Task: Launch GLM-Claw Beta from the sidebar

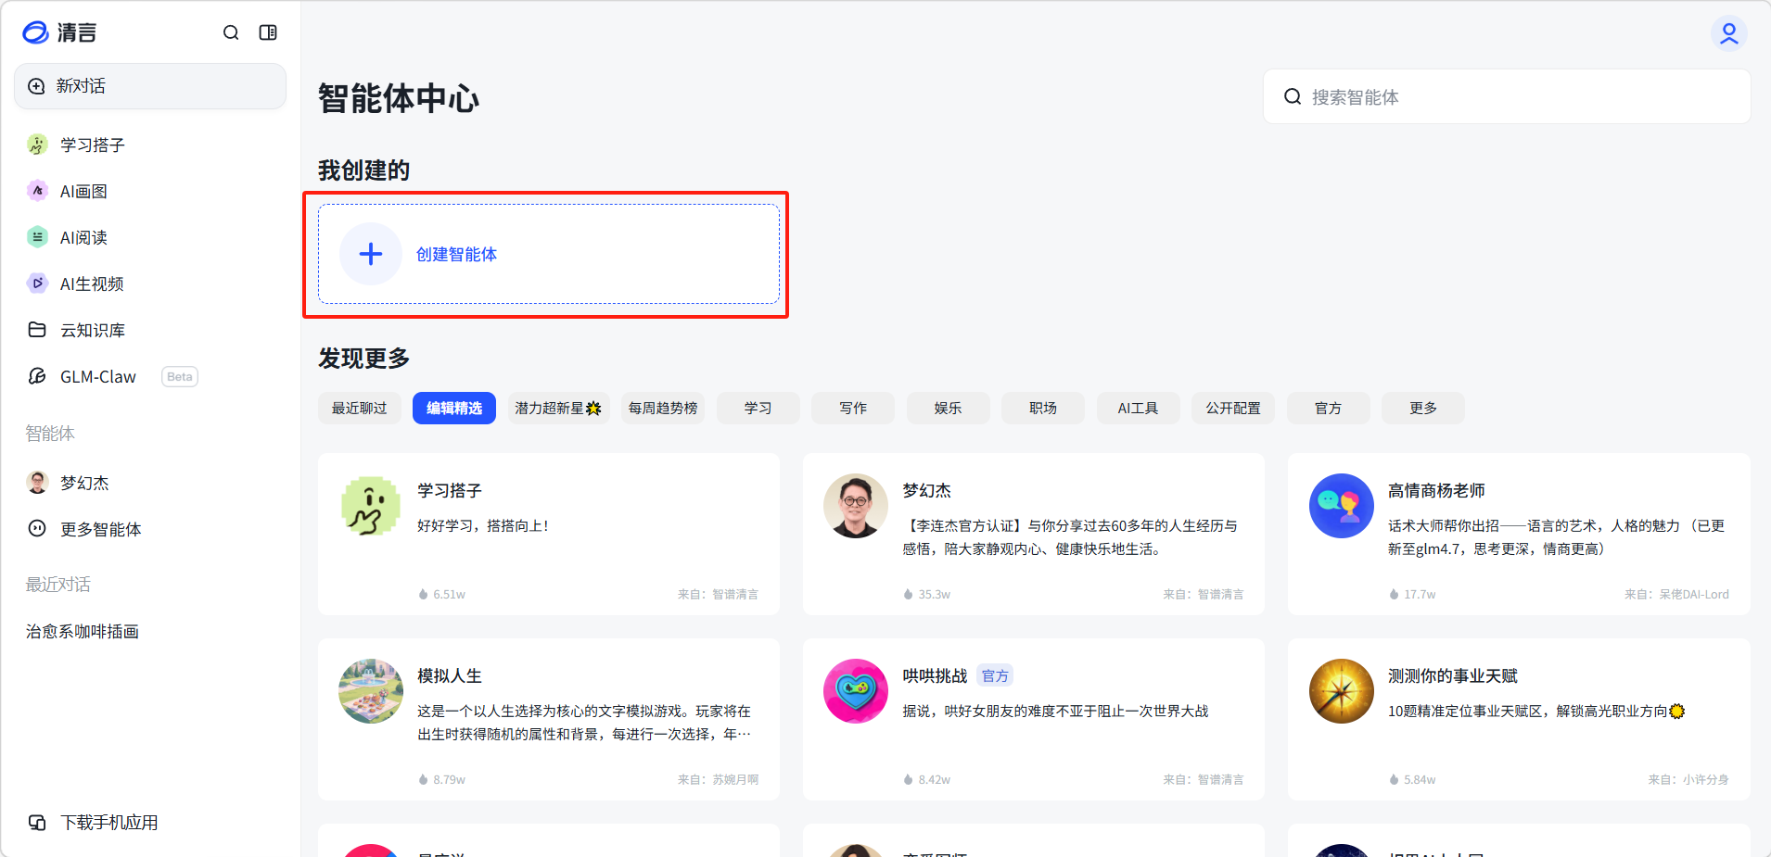Action: pos(98,376)
